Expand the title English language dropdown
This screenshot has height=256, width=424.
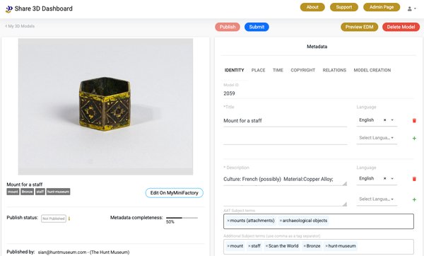point(392,120)
